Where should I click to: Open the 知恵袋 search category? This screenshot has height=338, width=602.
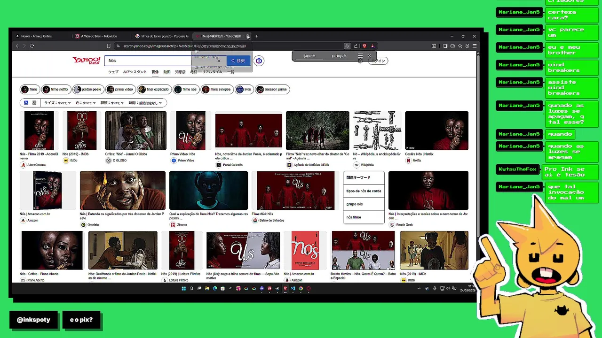tap(181, 72)
